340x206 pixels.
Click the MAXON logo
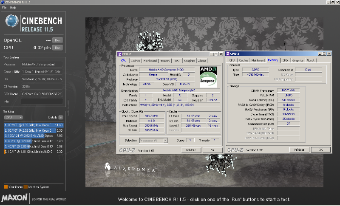click(x=14, y=198)
